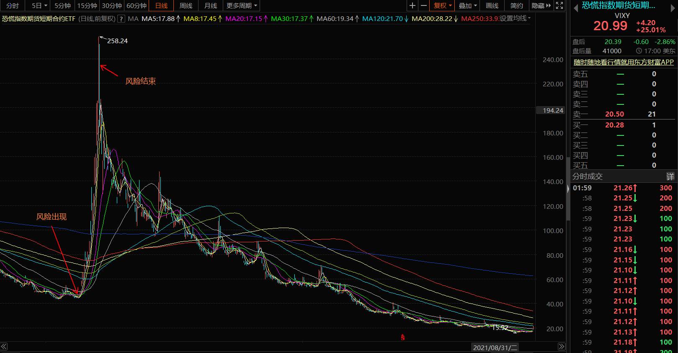Switch to 30分钟 tab
Viewport: 678px width, 353px height.
[x=112, y=5]
